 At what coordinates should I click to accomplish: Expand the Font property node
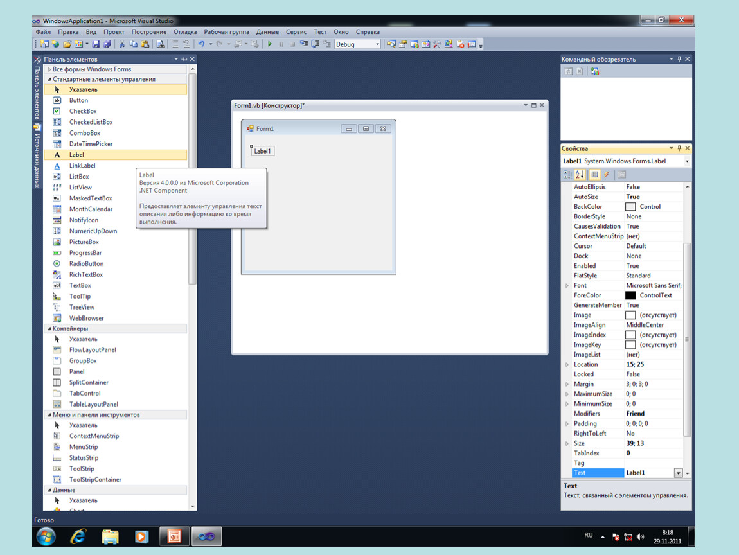point(567,285)
